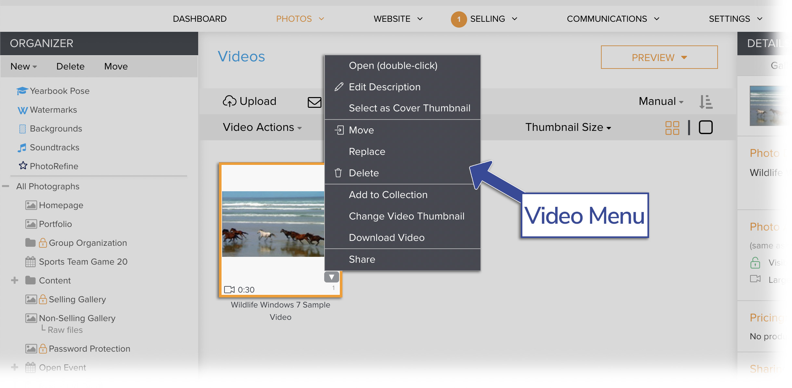Click the PhotoRefine star icon
792x388 pixels.
[23, 166]
